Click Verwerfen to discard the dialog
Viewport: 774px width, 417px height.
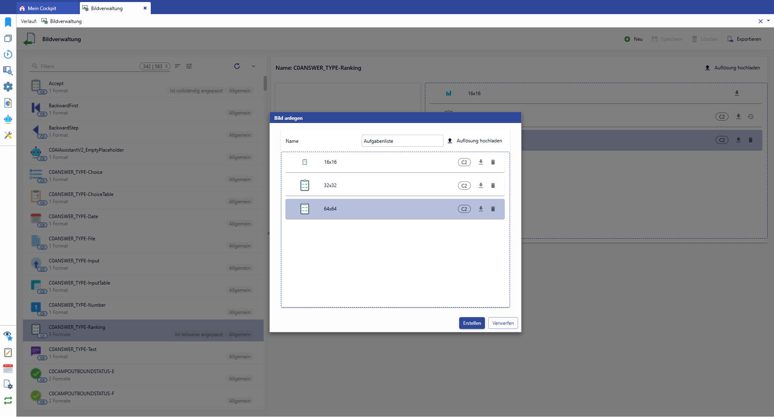(503, 323)
